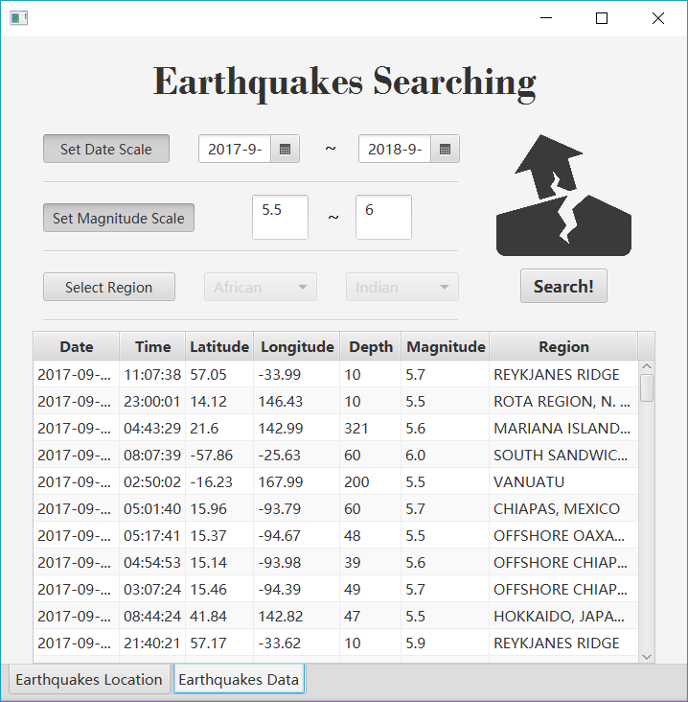Sort table by Time column header

[152, 346]
